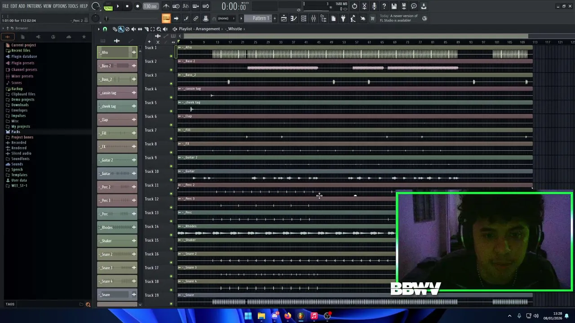Select the playlist Zoom magnifier tool
Image resolution: width=575 pixels, height=323 pixels.
click(x=159, y=29)
